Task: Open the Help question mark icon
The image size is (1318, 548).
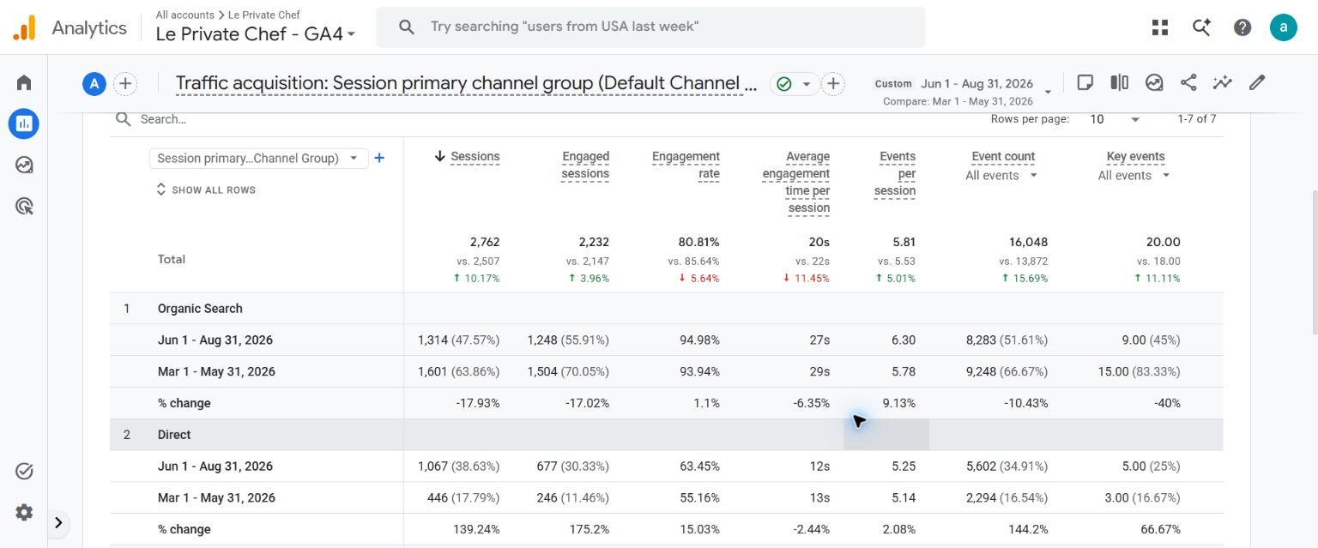Action: 1242,27
